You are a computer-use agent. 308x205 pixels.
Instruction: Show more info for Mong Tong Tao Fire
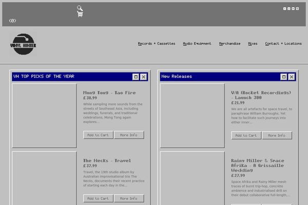[129, 135]
